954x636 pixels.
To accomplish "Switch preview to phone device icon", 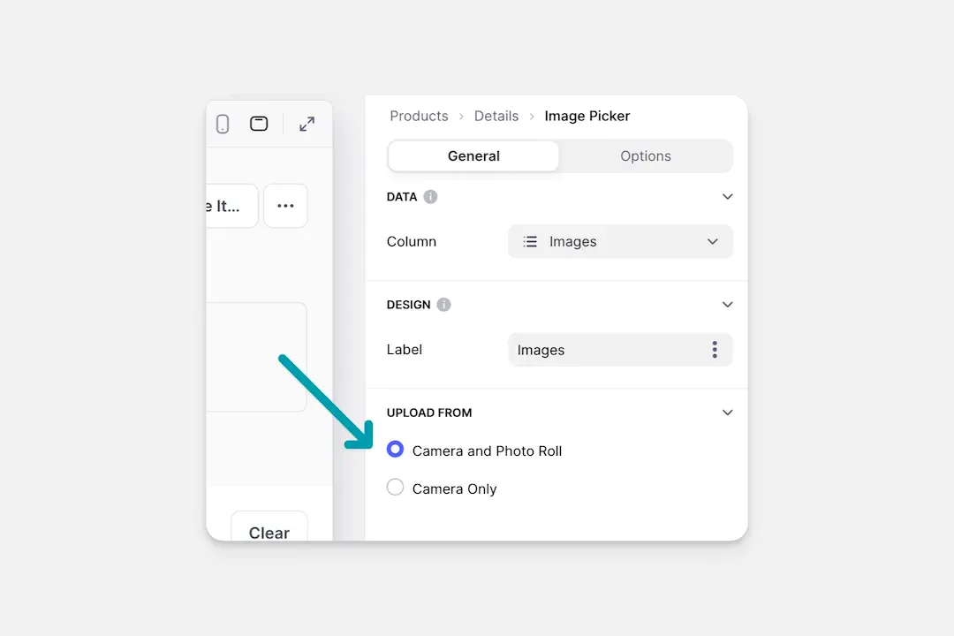I will [223, 125].
